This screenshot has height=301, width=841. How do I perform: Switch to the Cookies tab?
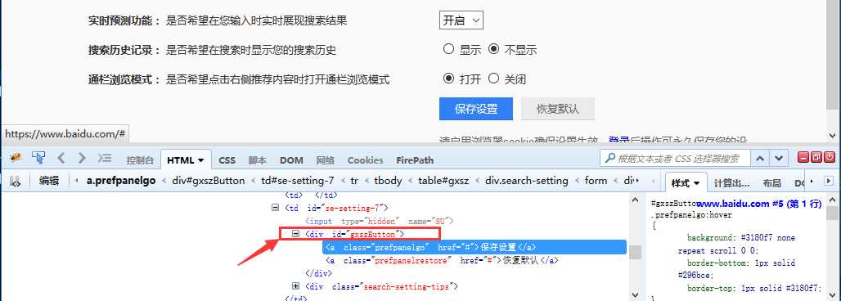click(x=365, y=159)
